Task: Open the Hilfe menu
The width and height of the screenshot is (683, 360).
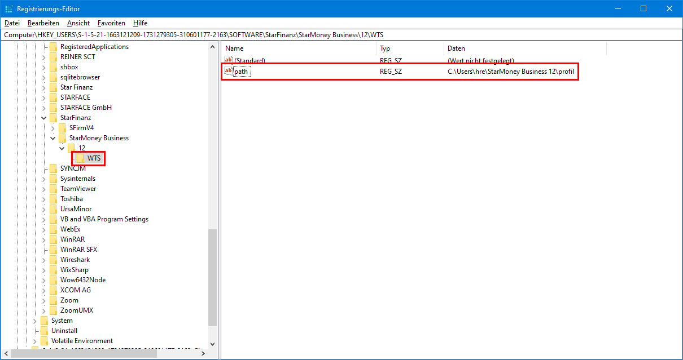Action: point(141,23)
